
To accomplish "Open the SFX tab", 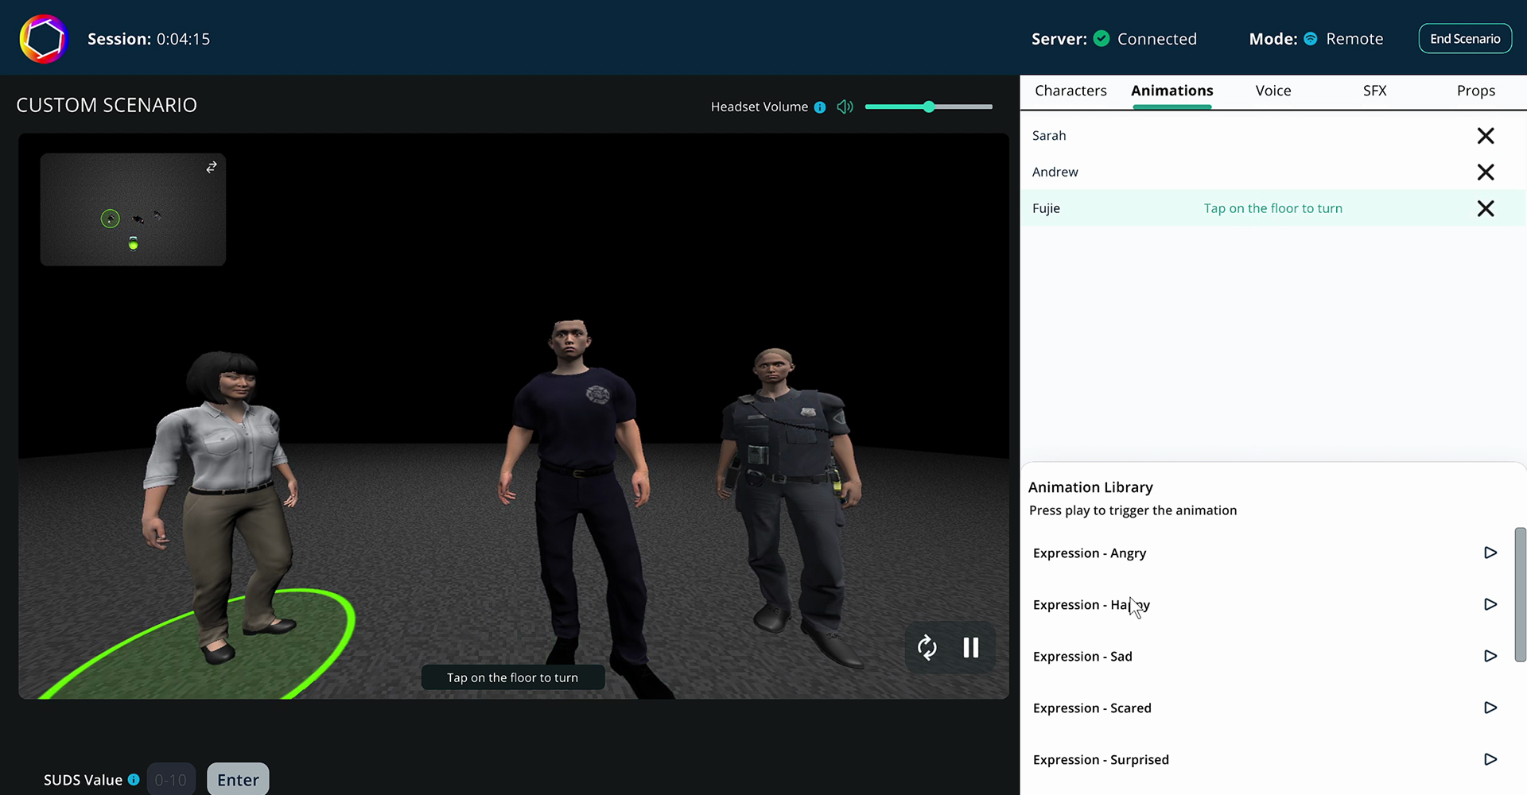I will pos(1374,91).
